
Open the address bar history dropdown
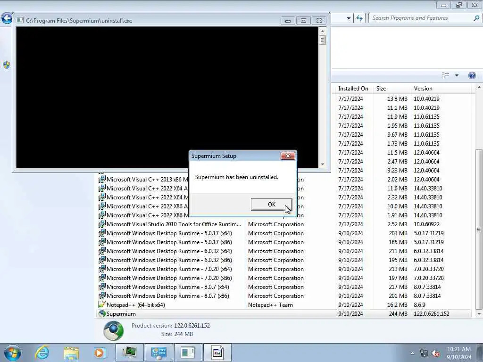pyautogui.click(x=349, y=18)
